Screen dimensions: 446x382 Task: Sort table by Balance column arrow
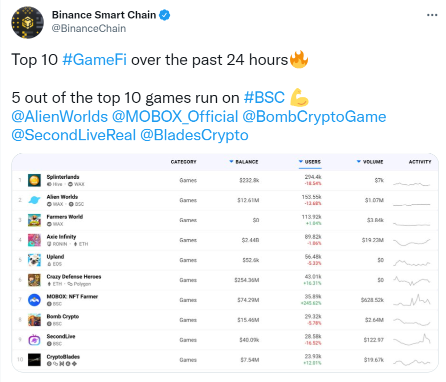pos(231,162)
